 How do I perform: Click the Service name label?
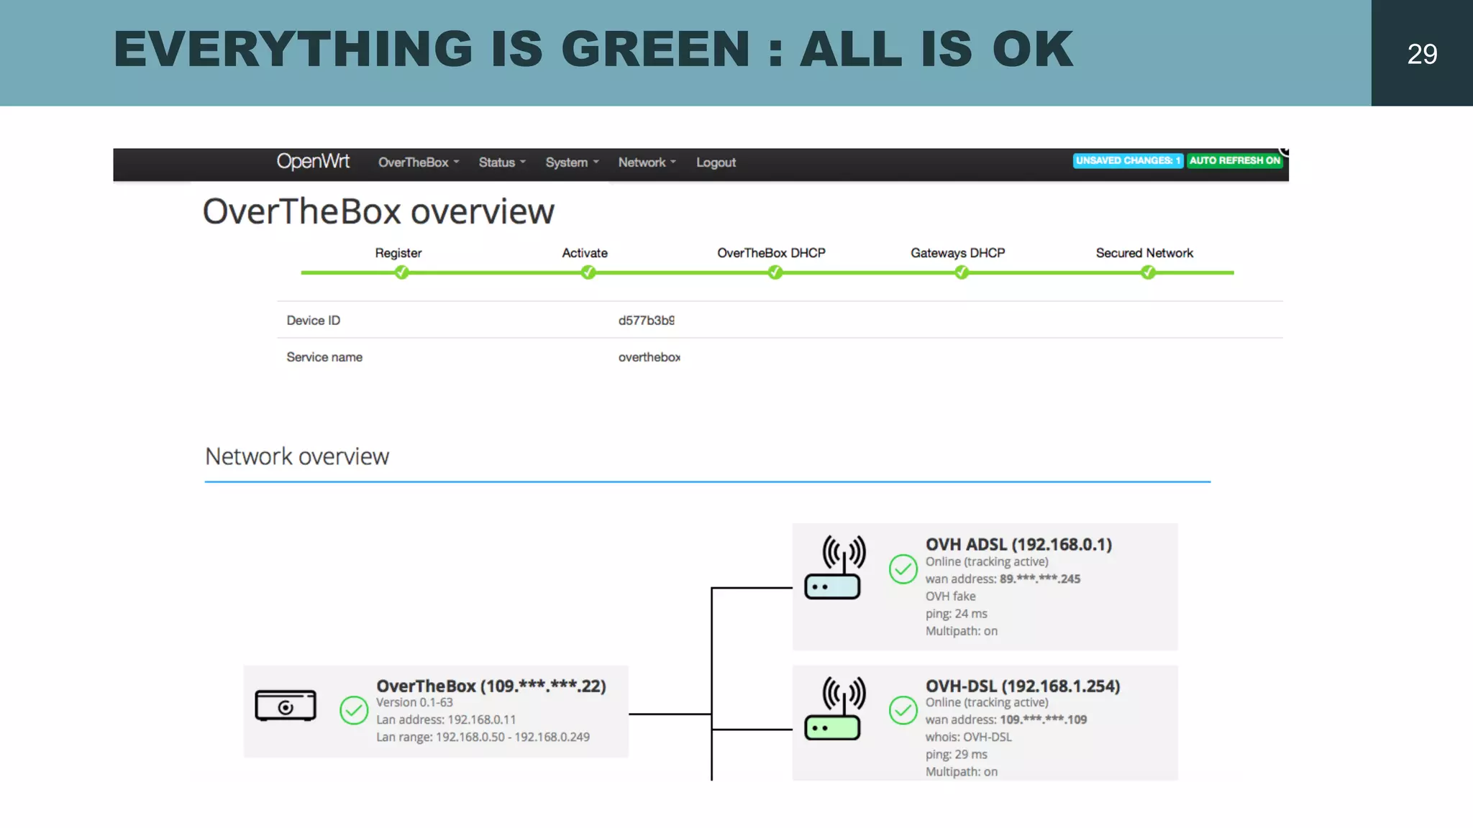click(x=324, y=357)
